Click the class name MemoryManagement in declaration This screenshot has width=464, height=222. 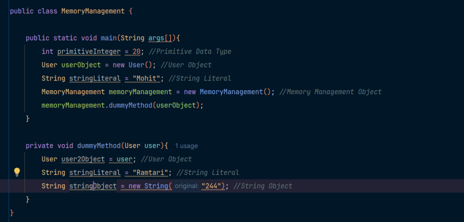pyautogui.click(x=93, y=11)
